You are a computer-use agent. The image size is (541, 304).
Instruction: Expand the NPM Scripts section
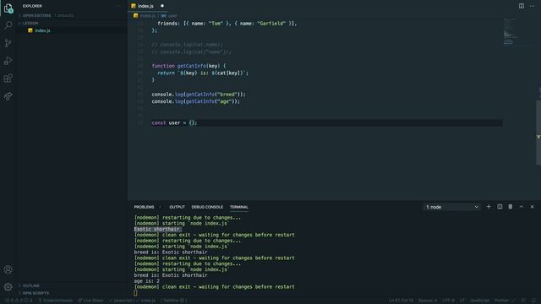tap(72, 293)
